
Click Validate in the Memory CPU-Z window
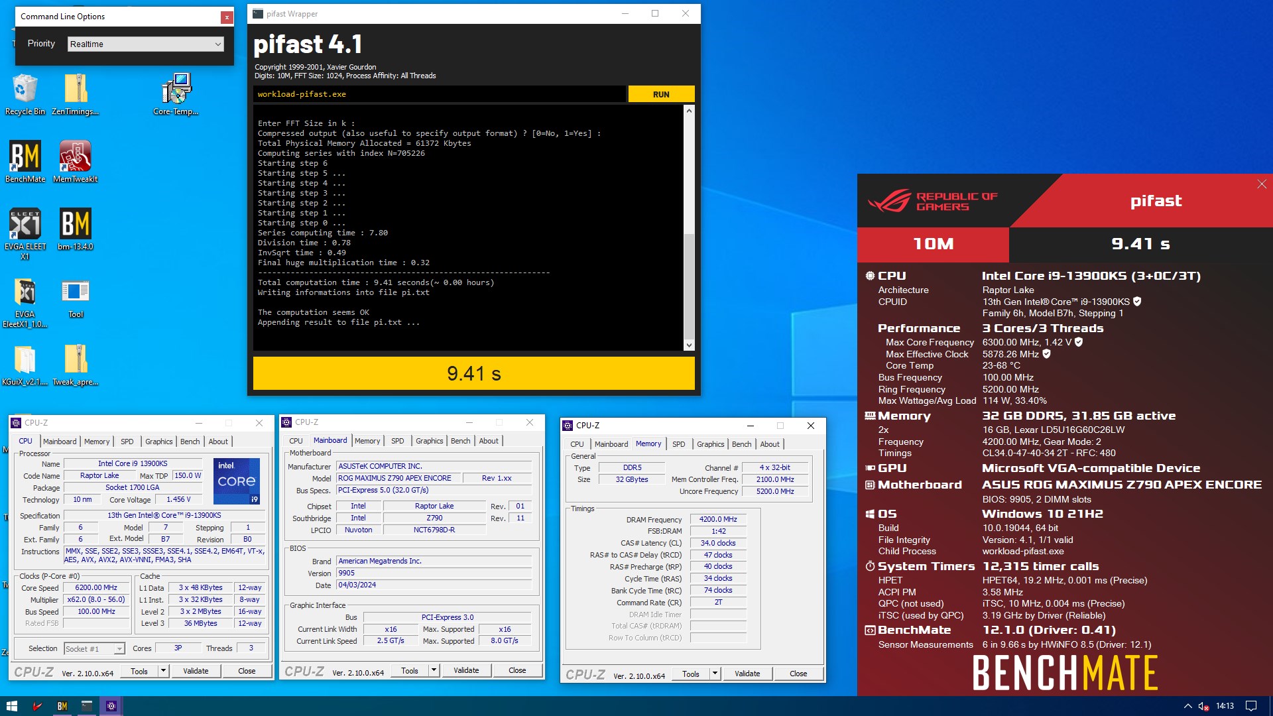tap(747, 674)
